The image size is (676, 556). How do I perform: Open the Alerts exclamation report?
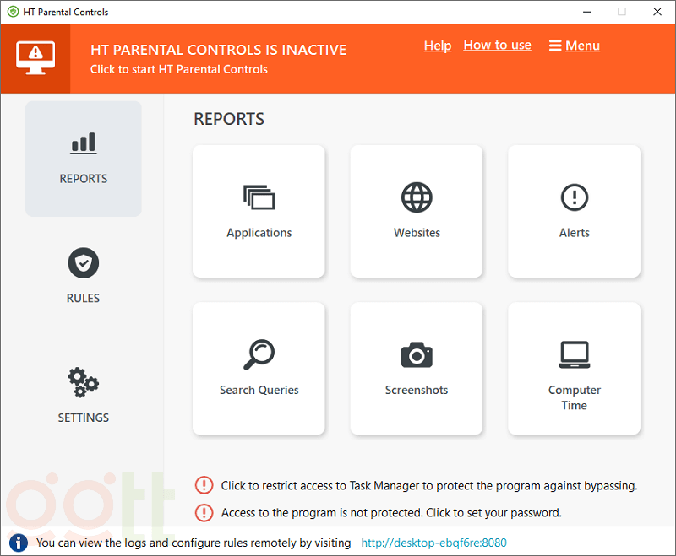pos(574,211)
